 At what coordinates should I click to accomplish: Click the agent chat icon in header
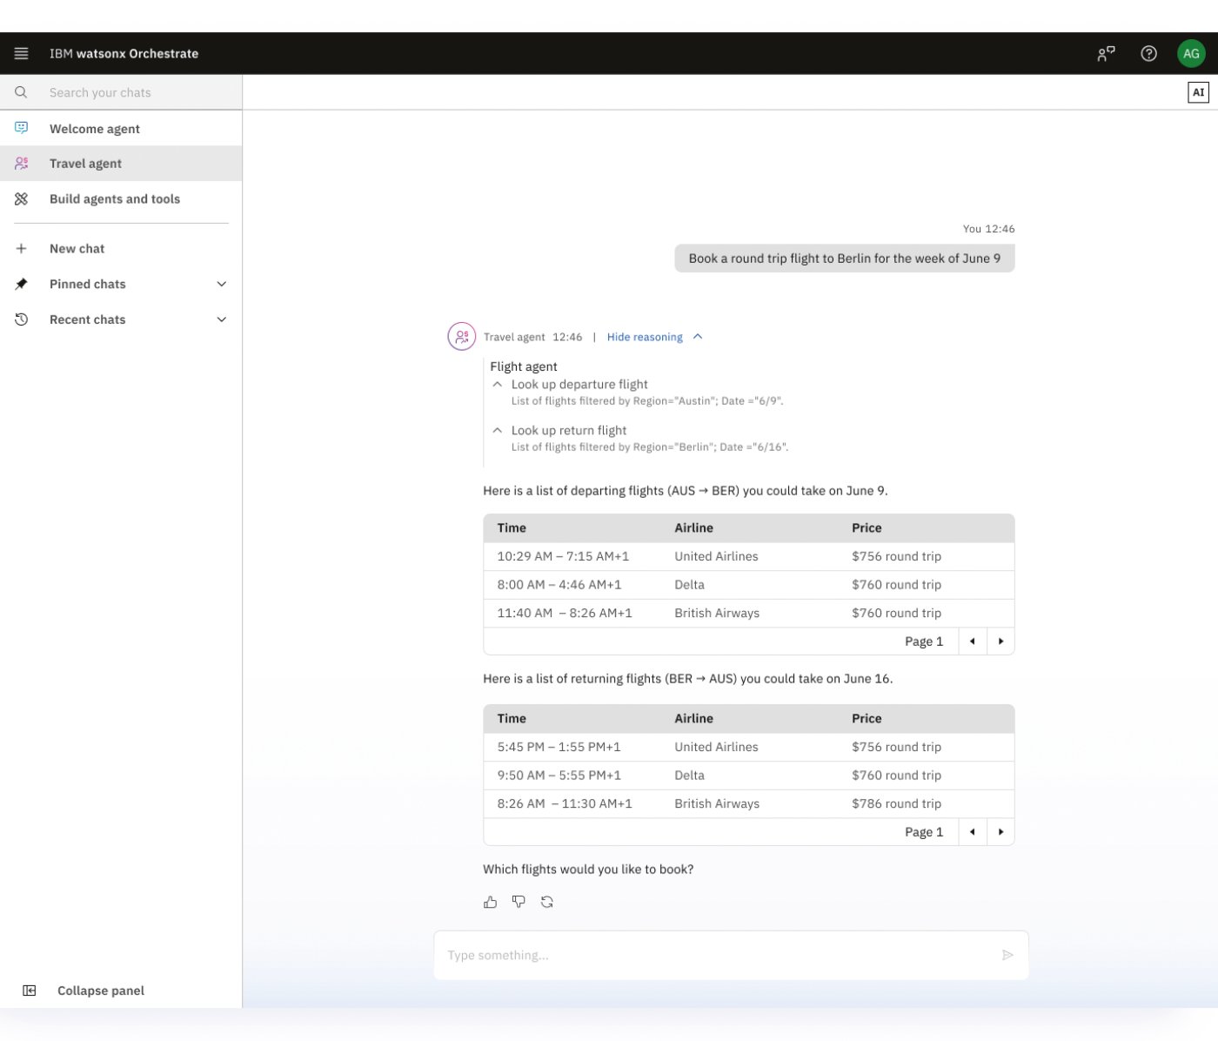(1106, 54)
